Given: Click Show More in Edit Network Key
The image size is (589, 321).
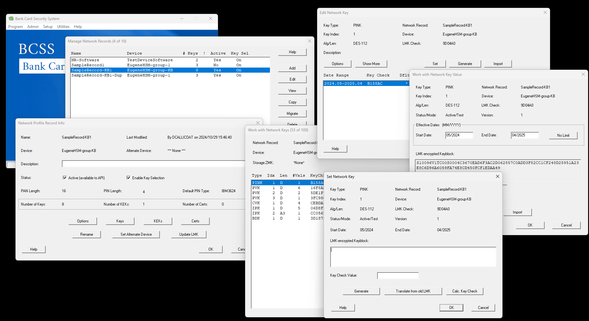Looking at the screenshot, I should (x=371, y=64).
